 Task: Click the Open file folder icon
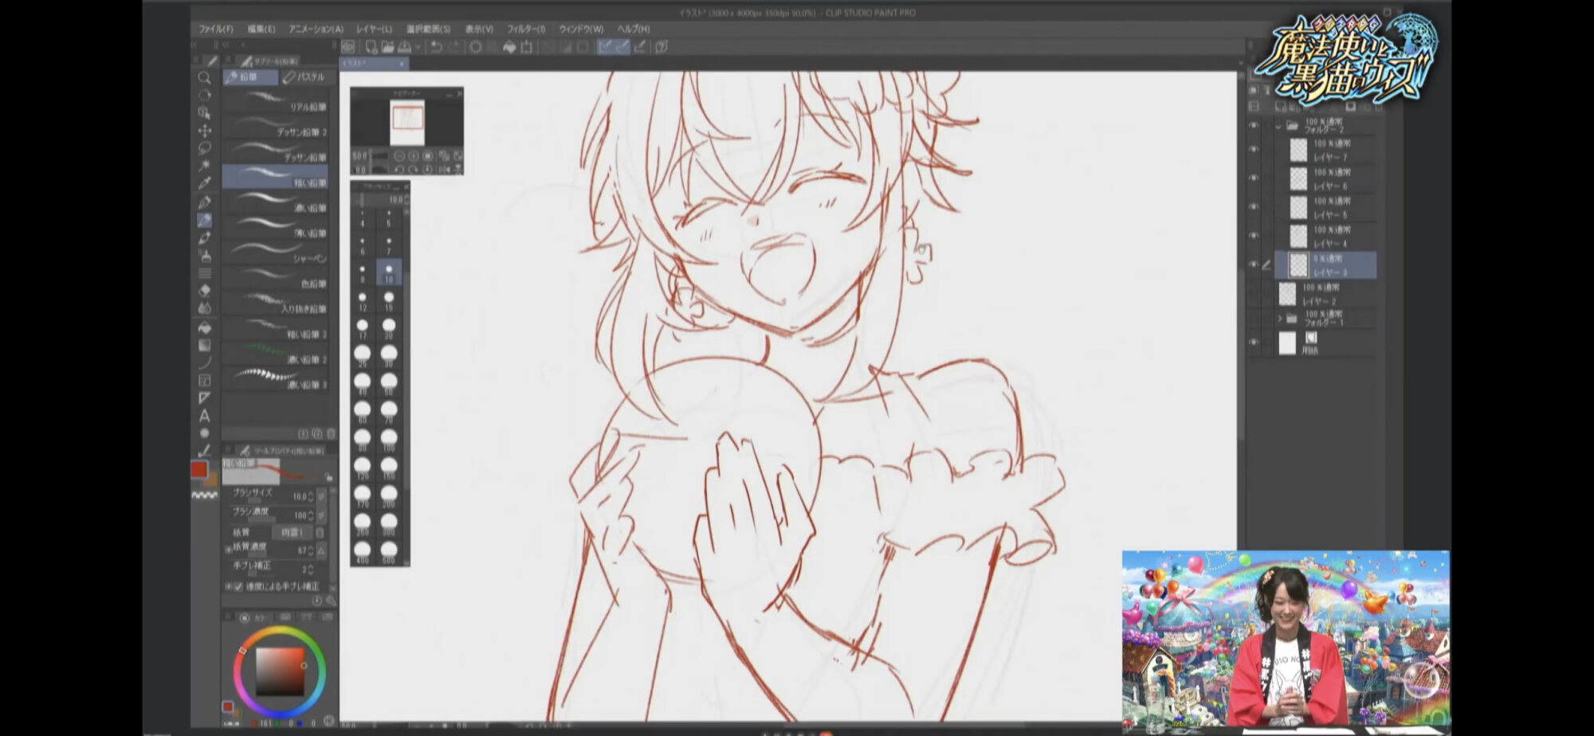387,47
